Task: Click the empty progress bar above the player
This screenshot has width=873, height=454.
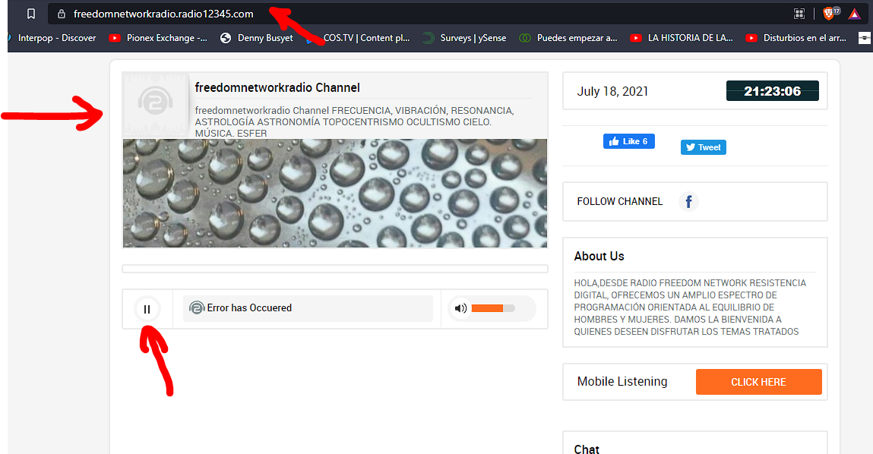Action: pos(334,270)
